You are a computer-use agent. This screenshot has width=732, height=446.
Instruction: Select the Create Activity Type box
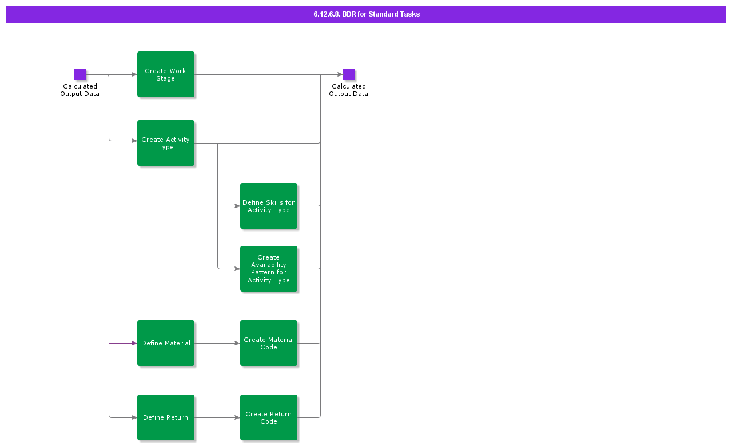tap(166, 143)
